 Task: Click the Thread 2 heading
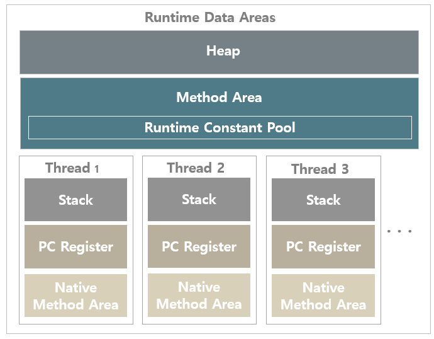coord(196,168)
